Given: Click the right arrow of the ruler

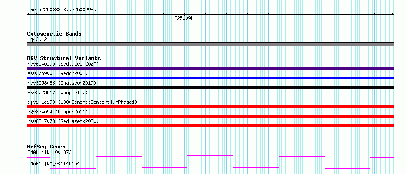Looking at the screenshot, I should pyautogui.click(x=393, y=15).
